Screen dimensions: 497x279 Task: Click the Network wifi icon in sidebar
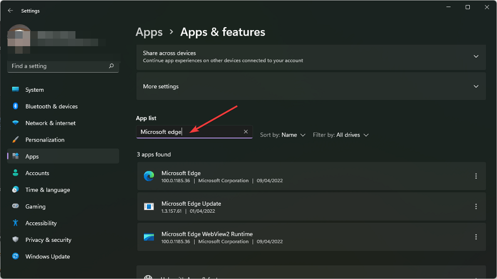[x=15, y=123]
